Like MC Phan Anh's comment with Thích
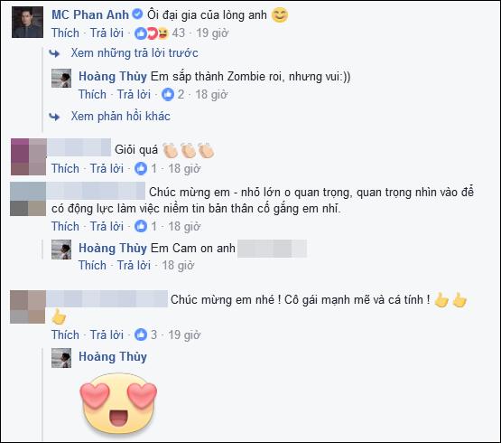The width and height of the screenshot is (501, 443). tap(65, 33)
